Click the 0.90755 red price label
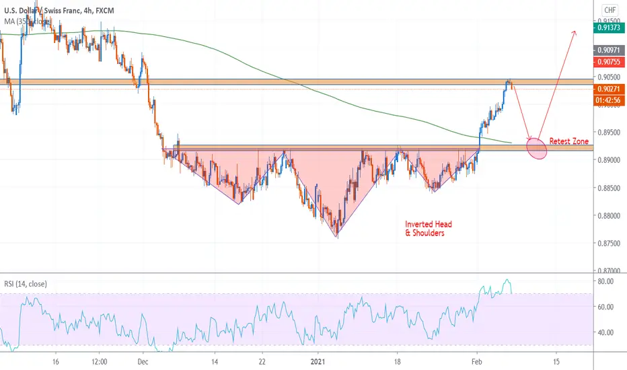The height and width of the screenshot is (370, 627). coord(609,62)
